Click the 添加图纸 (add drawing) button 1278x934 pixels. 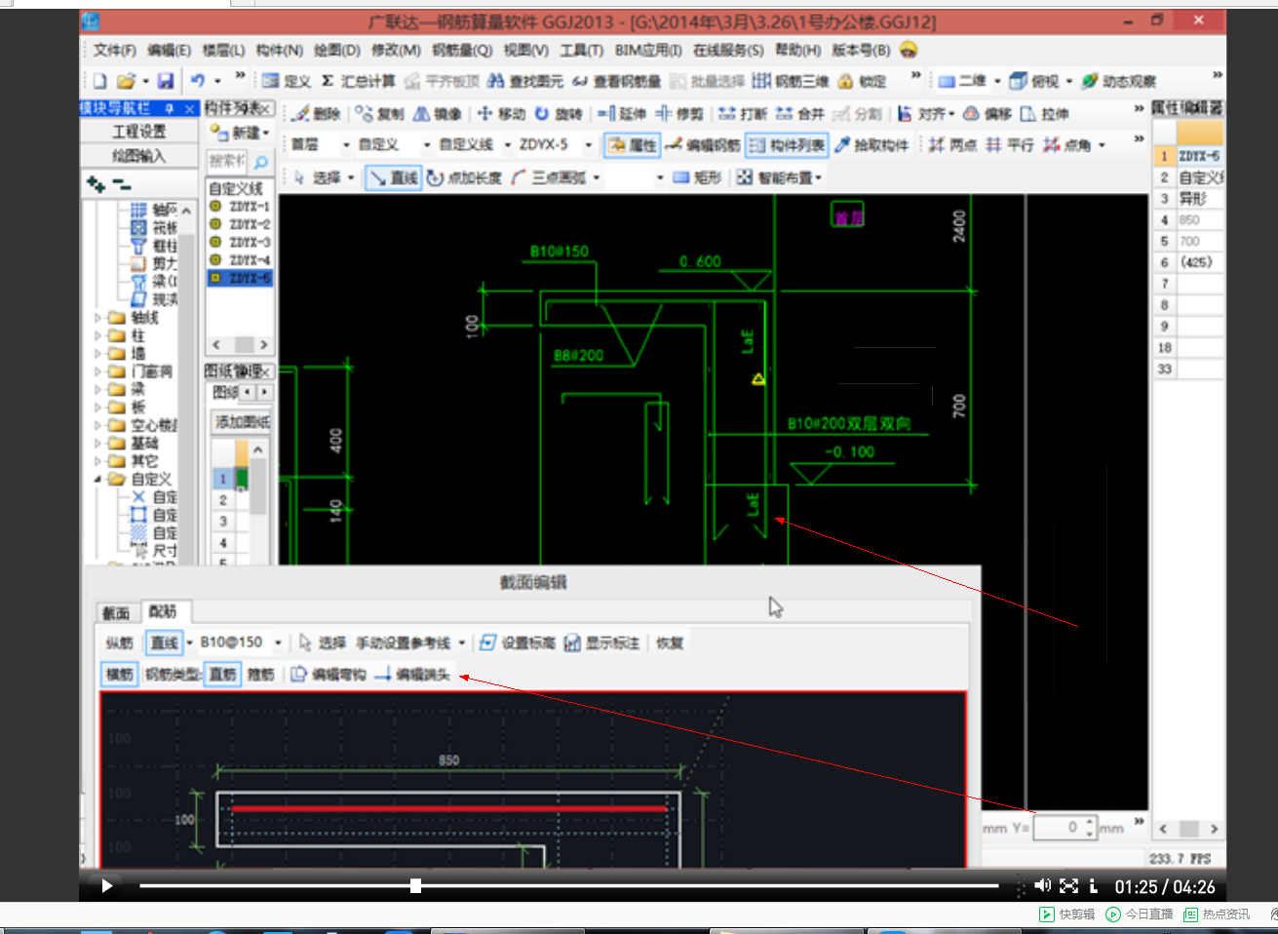pyautogui.click(x=242, y=421)
